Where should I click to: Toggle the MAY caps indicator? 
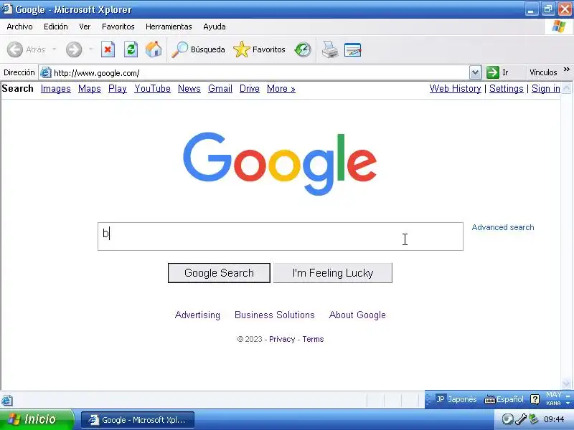(553, 395)
